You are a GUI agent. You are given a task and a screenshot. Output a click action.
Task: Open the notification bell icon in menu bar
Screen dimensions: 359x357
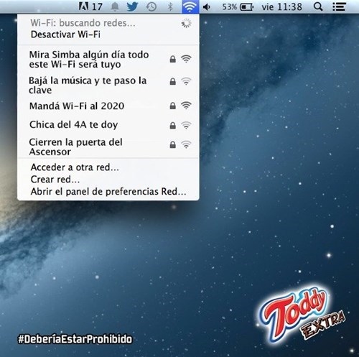tap(115, 6)
